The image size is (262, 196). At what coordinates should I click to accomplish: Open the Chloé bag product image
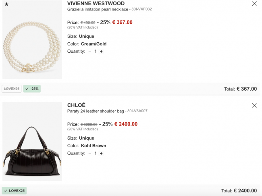coord(32,141)
